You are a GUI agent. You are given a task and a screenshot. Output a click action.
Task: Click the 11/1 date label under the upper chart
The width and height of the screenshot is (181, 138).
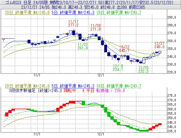click(37, 75)
